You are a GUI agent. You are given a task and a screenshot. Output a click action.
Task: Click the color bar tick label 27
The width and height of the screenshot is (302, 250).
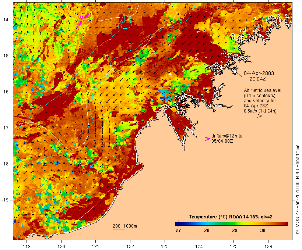(x=178, y=230)
